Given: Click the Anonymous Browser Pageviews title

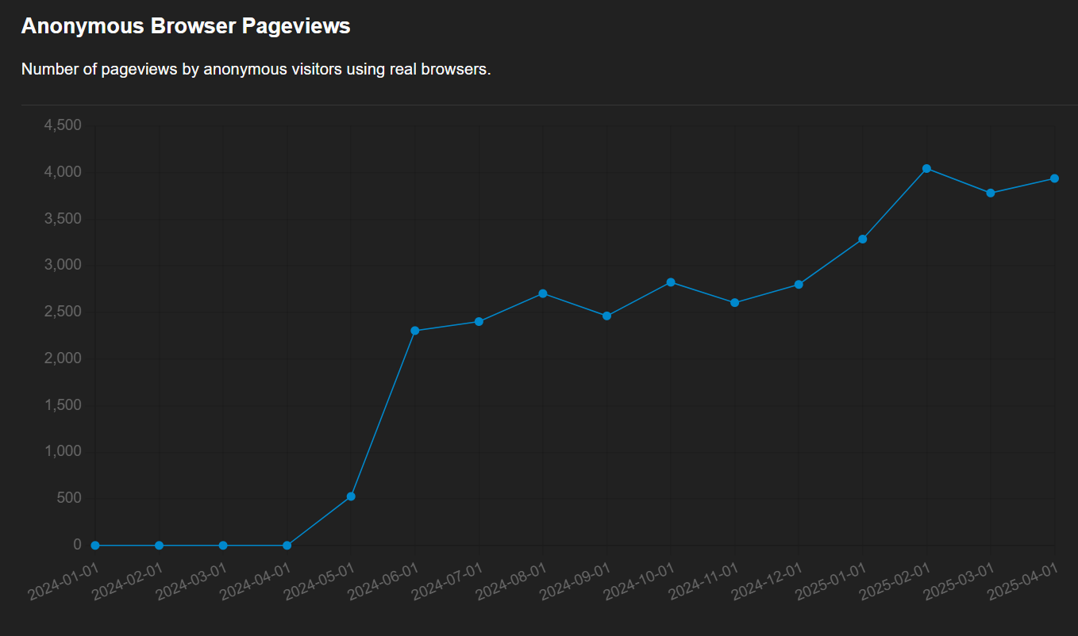Looking at the screenshot, I should (x=186, y=26).
